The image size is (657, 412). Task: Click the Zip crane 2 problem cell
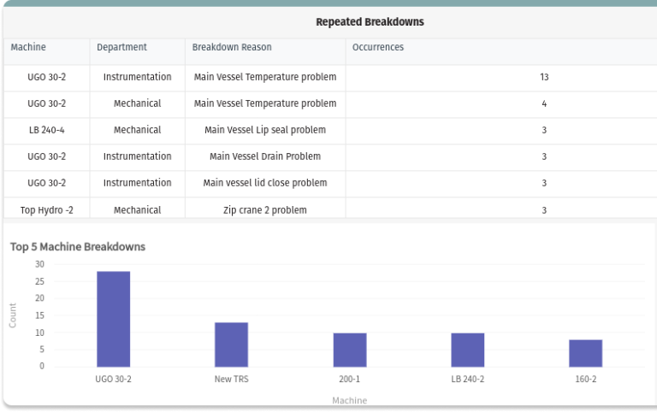tap(265, 210)
